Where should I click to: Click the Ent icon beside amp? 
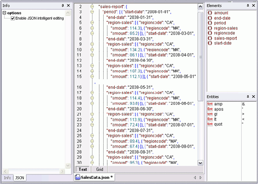click(210, 104)
